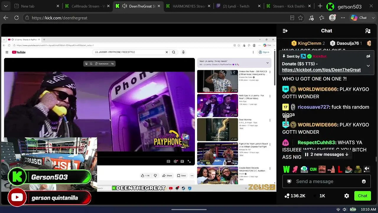Open the kickbot.com tips link

pyautogui.click(x=321, y=70)
